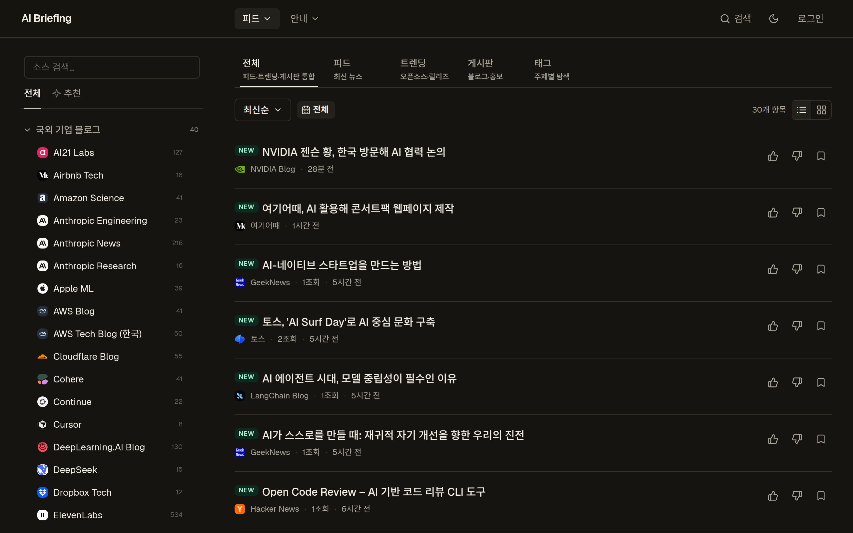Switch to list view layout
Image resolution: width=853 pixels, height=533 pixels.
[x=802, y=110]
